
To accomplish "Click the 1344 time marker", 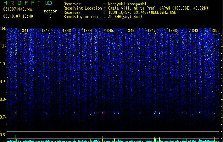I will coord(88,31).
